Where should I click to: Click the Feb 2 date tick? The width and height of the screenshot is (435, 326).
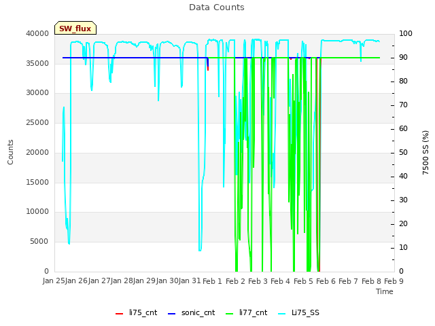[x=235, y=281]
